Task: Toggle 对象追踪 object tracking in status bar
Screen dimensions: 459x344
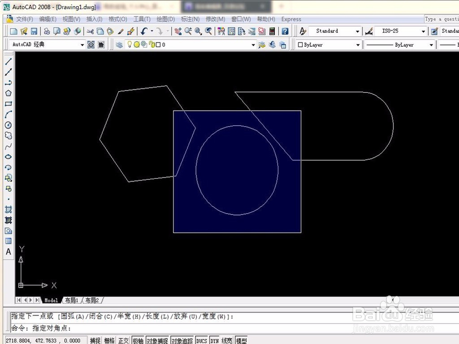Action: click(182, 340)
